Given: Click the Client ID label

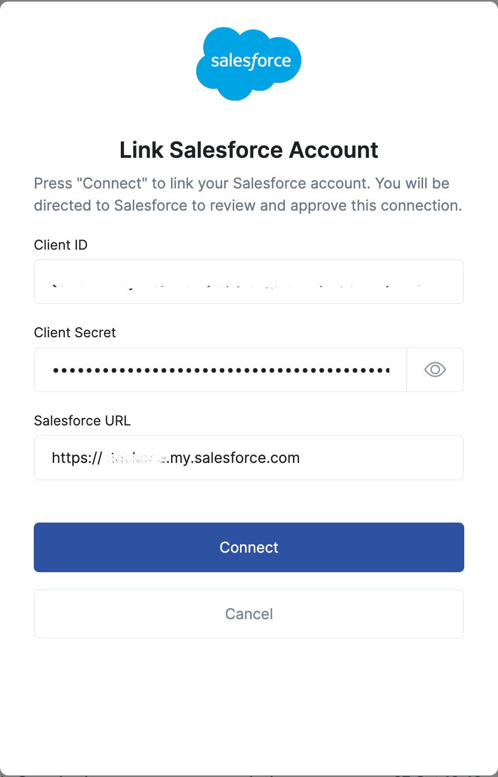Looking at the screenshot, I should point(60,244).
